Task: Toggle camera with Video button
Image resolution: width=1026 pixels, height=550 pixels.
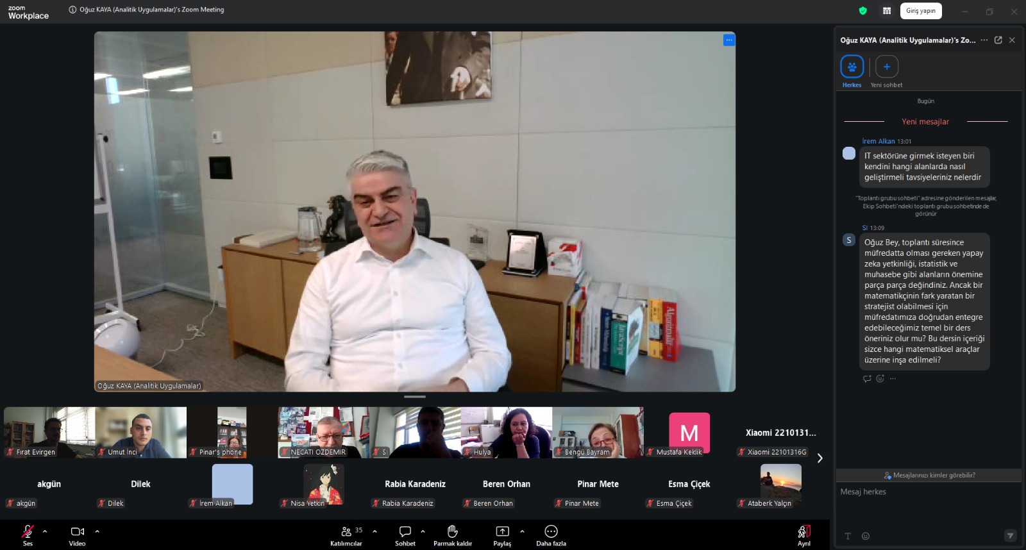Action: click(x=78, y=535)
